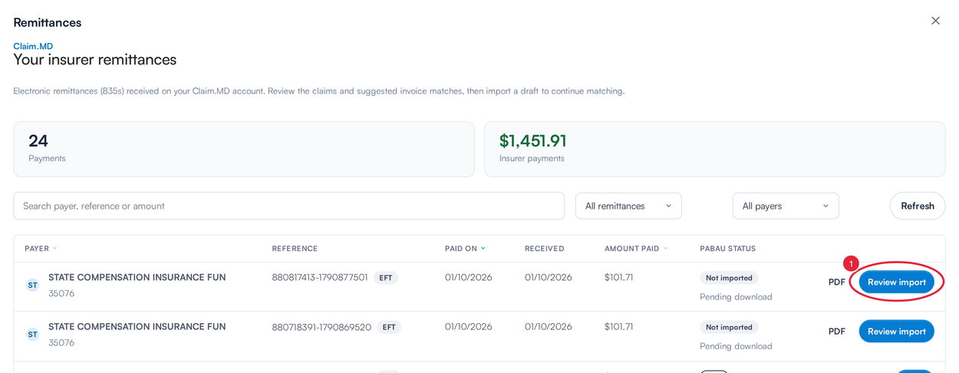This screenshot has width=959, height=373.
Task: Open PDF for remittance 880817413-1790877501
Action: [836, 282]
